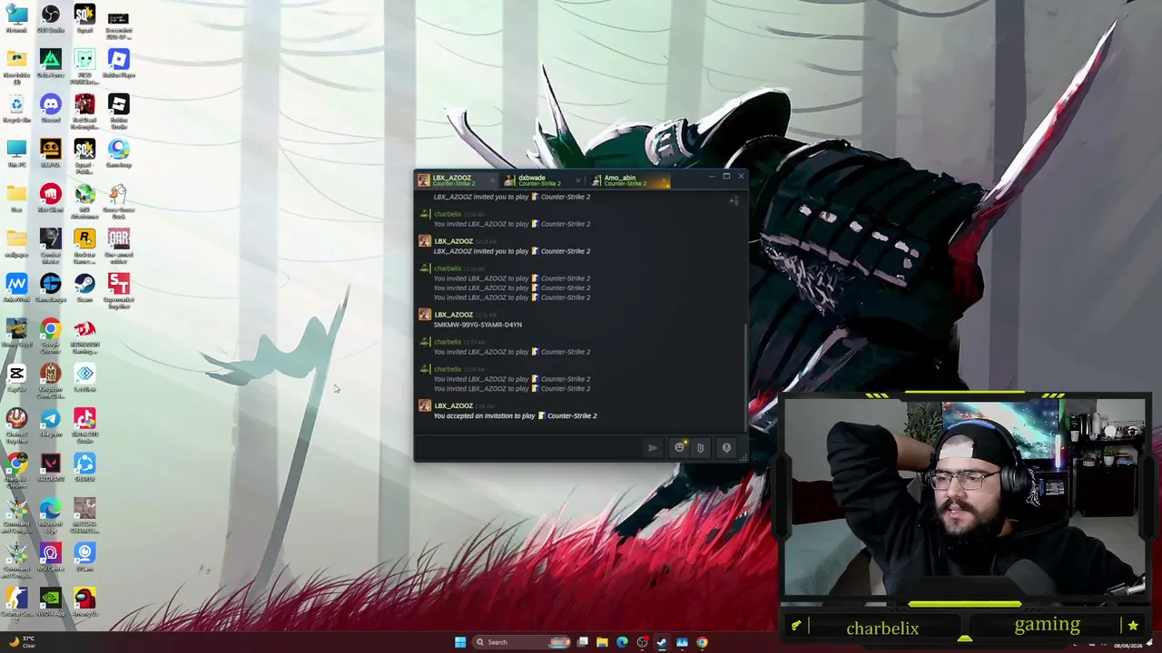Open the Discord desktop shortcut
Image resolution: width=1162 pixels, height=653 pixels.
tap(50, 110)
